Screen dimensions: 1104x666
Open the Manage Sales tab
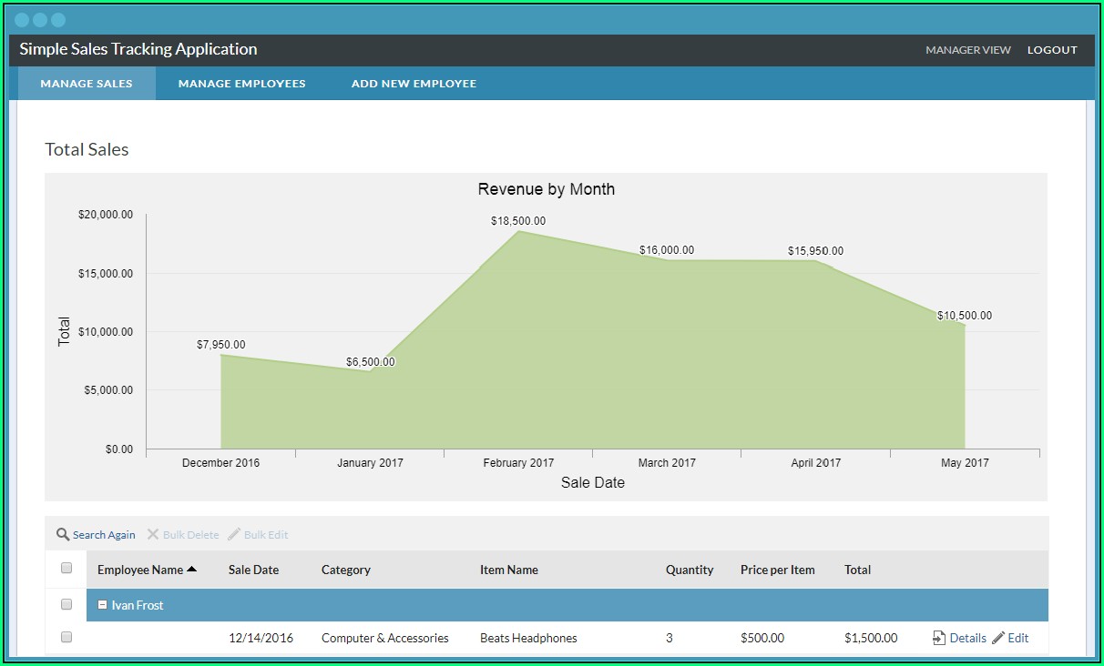pyautogui.click(x=87, y=84)
